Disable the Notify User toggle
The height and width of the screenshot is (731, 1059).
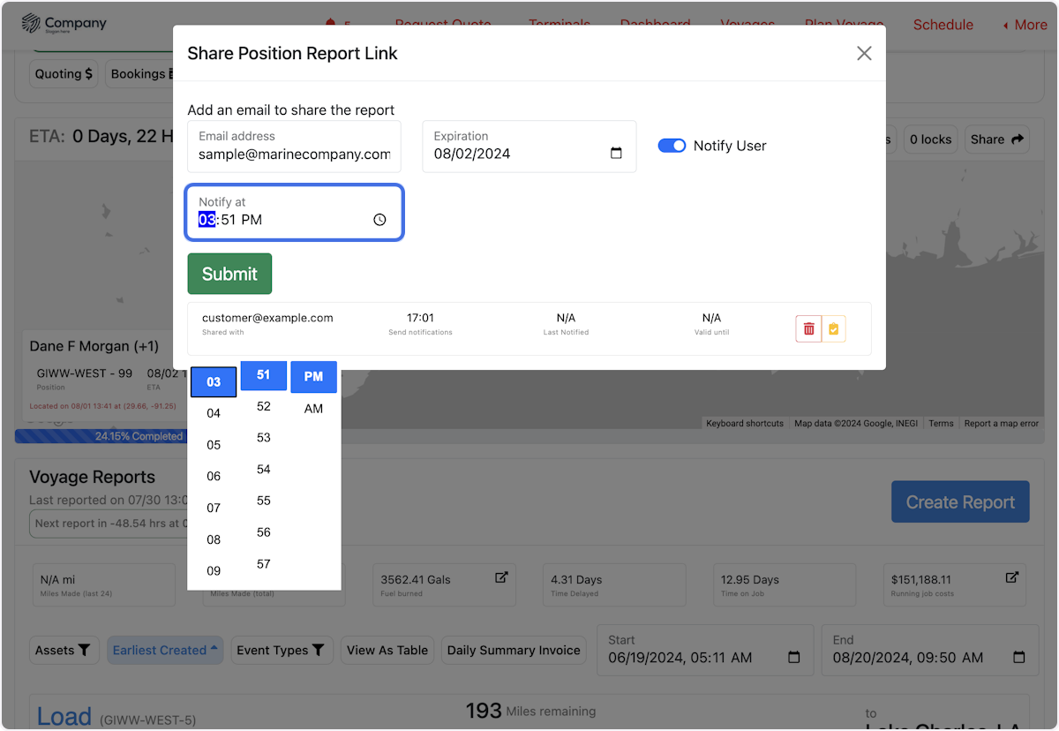672,146
